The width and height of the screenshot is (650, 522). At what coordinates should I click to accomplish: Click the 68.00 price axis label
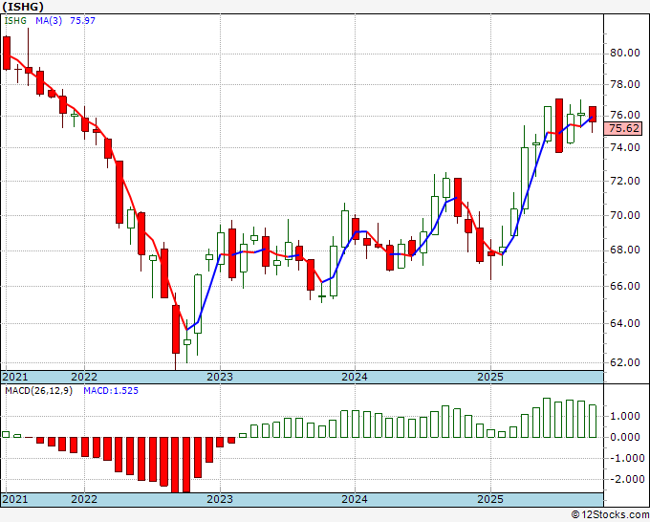tap(624, 250)
